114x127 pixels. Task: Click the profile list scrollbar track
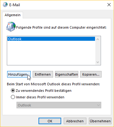pyautogui.click(x=98, y=51)
